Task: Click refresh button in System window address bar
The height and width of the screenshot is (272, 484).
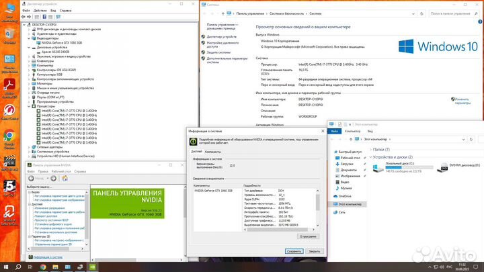Action: point(421,13)
